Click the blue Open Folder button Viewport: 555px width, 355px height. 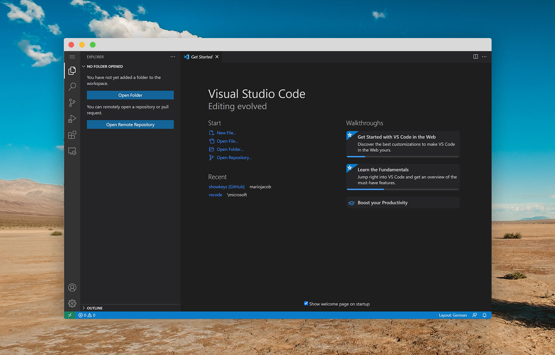point(130,95)
